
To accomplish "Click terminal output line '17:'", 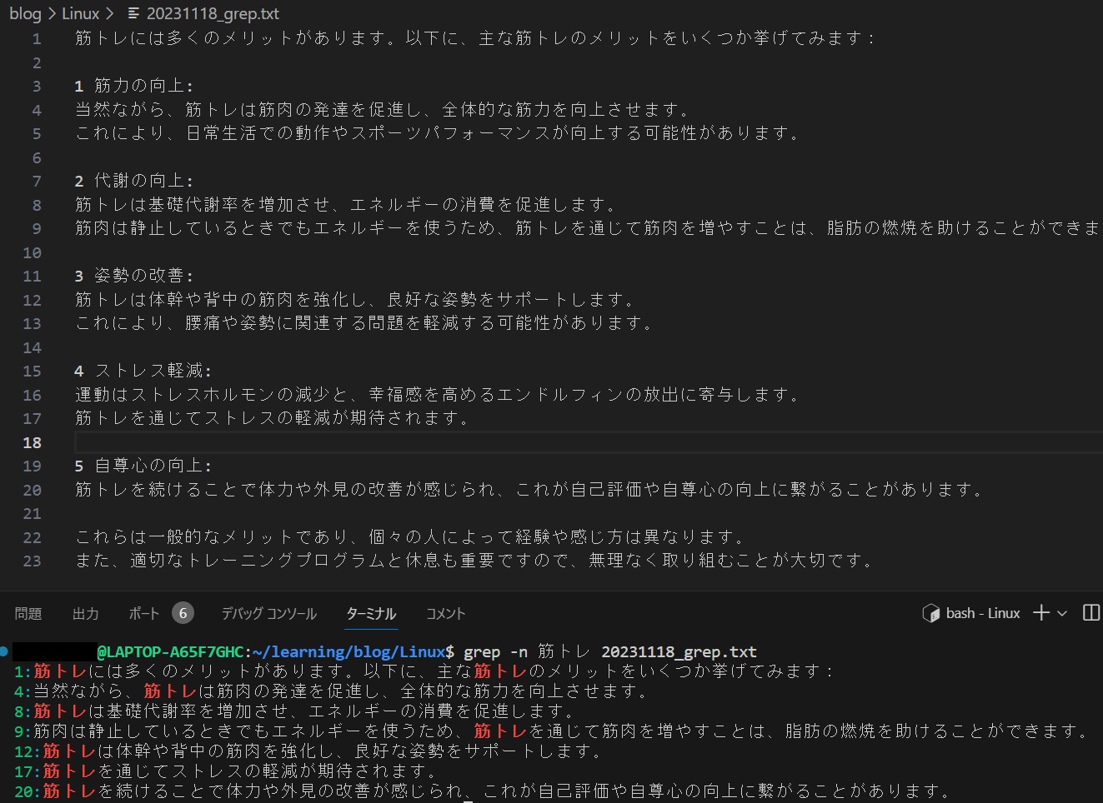I will pos(226,771).
